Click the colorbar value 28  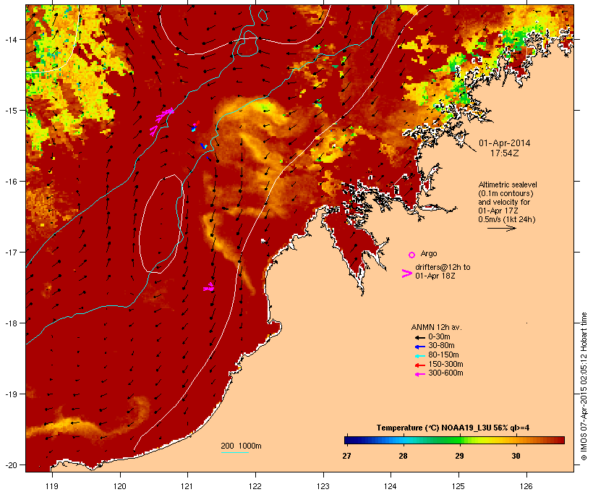[403, 456]
